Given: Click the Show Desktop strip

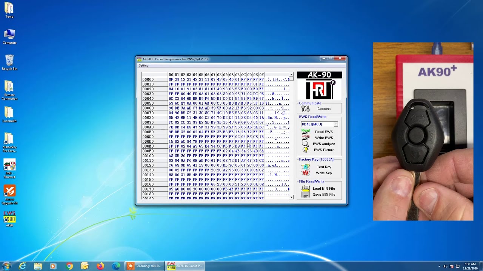Looking at the screenshot, I should [x=481, y=266].
